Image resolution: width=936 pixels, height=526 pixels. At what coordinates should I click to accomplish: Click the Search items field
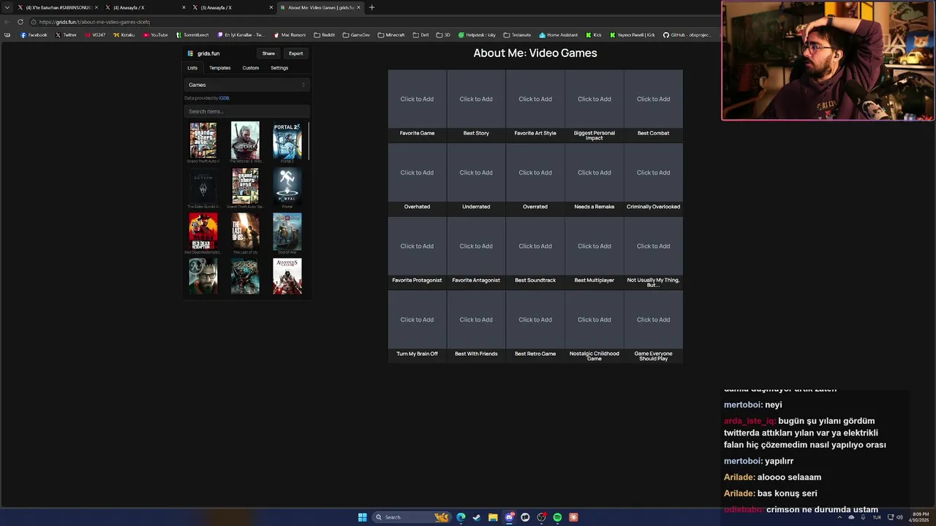coord(247,112)
